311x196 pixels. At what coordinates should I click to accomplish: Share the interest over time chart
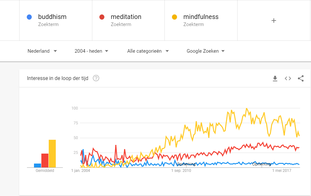pyautogui.click(x=301, y=78)
